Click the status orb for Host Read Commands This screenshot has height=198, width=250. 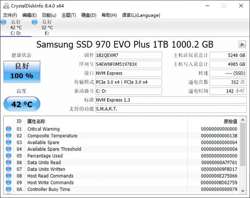(x=9, y=176)
